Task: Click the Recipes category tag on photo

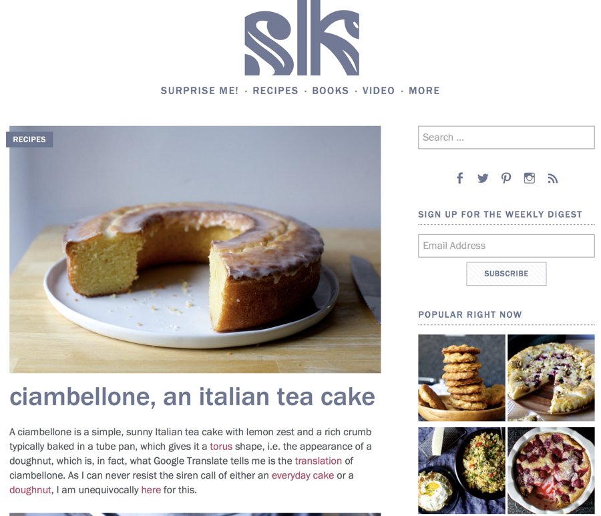Action: tap(29, 140)
